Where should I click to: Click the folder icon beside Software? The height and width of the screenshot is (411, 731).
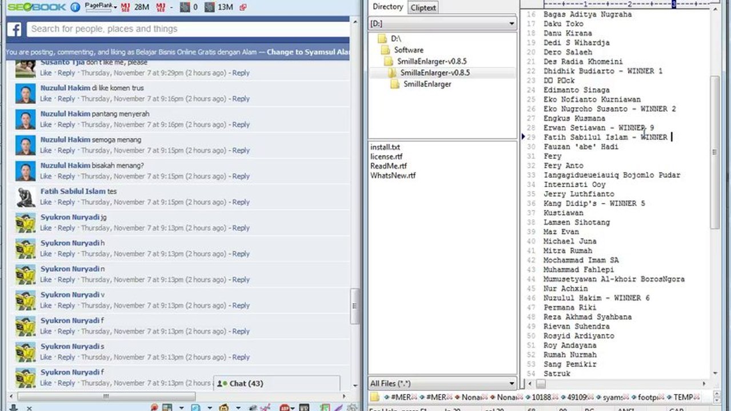pos(386,50)
